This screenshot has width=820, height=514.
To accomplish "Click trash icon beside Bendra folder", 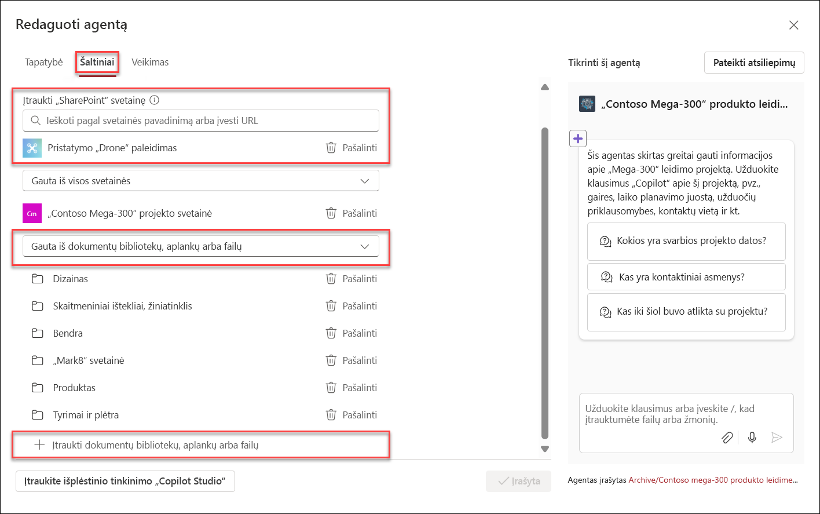I will click(331, 333).
